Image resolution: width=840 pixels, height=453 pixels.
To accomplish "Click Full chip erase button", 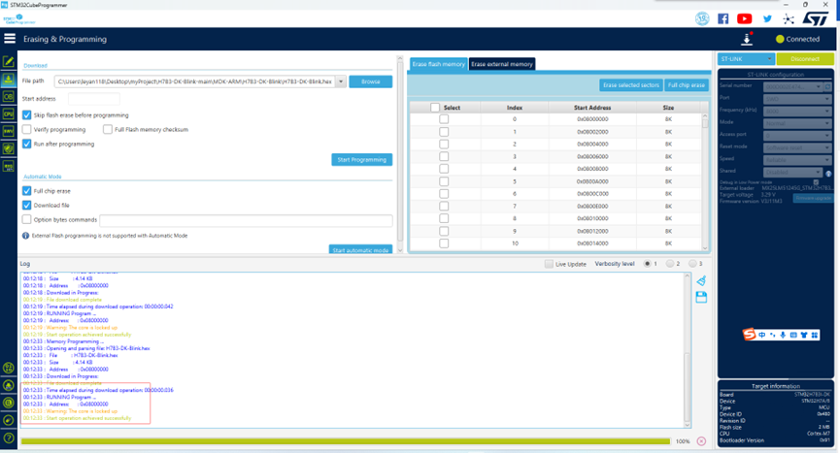I will [687, 85].
